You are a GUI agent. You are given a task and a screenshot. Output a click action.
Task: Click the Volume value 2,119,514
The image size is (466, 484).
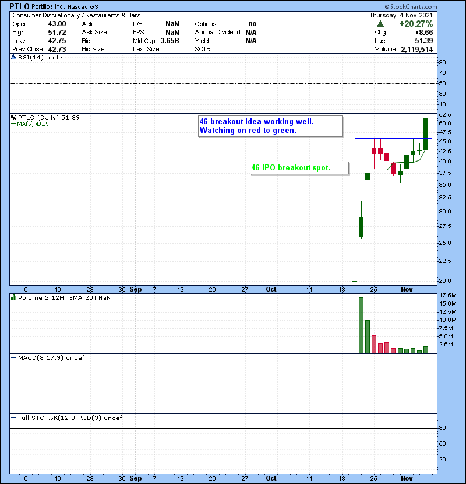tap(417, 49)
